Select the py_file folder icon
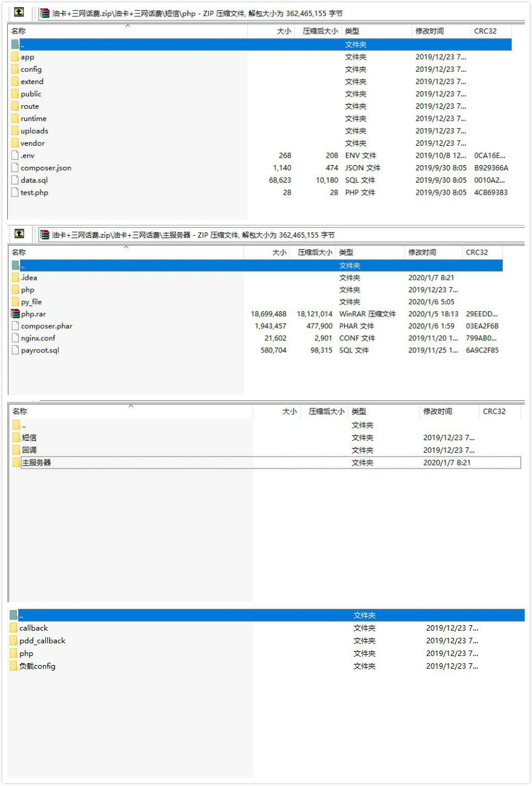This screenshot has height=786, width=532. point(16,302)
